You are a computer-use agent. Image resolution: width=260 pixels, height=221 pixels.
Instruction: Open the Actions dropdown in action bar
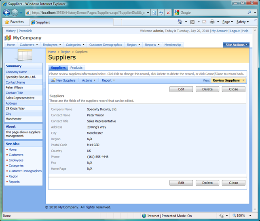click(x=89, y=80)
